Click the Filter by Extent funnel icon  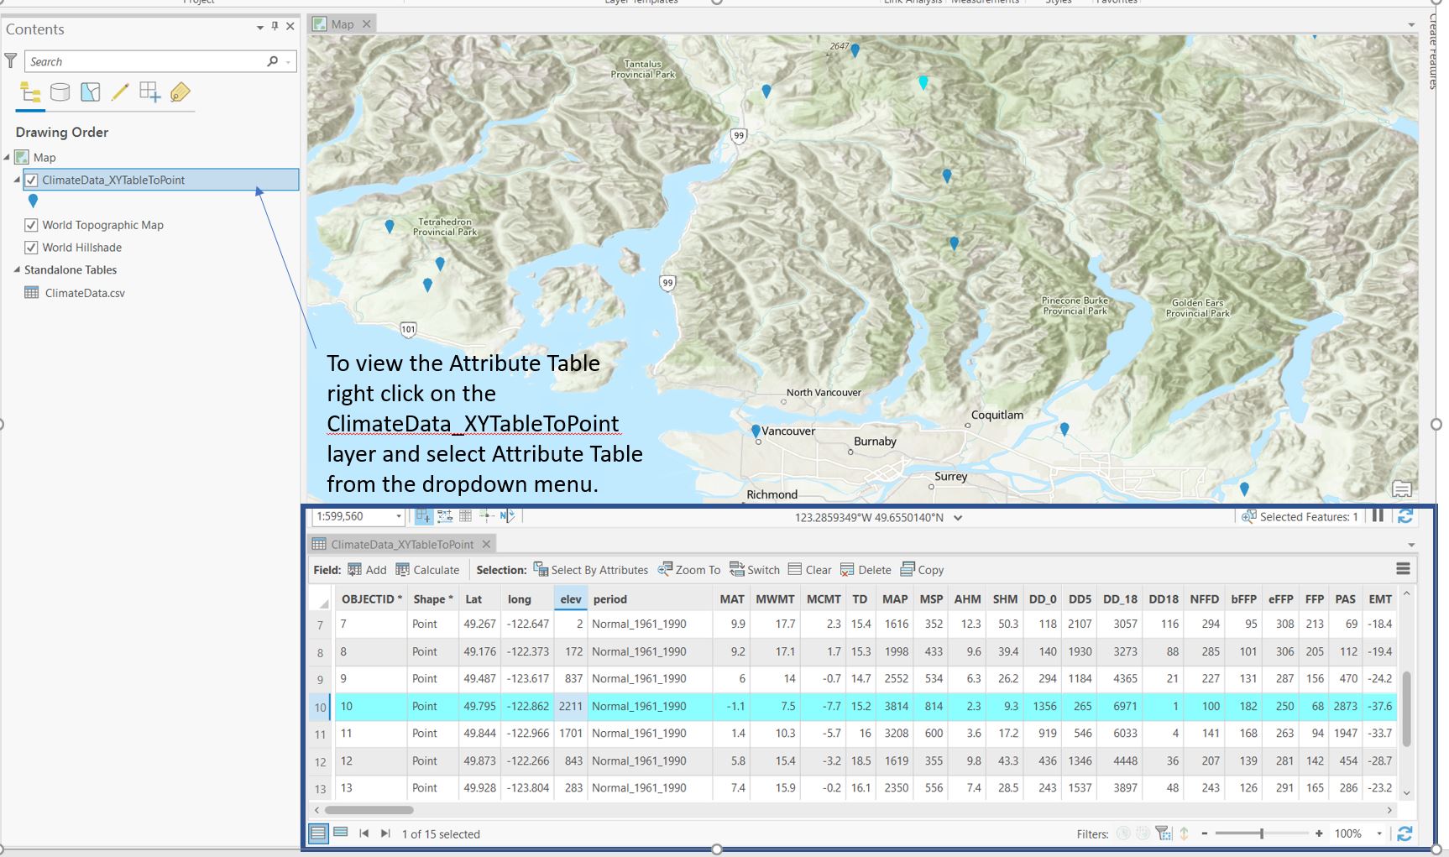1163,833
